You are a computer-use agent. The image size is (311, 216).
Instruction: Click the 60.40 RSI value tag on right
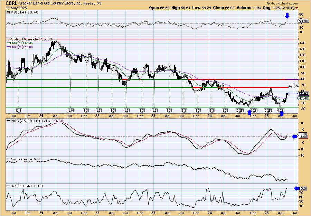click(303, 21)
